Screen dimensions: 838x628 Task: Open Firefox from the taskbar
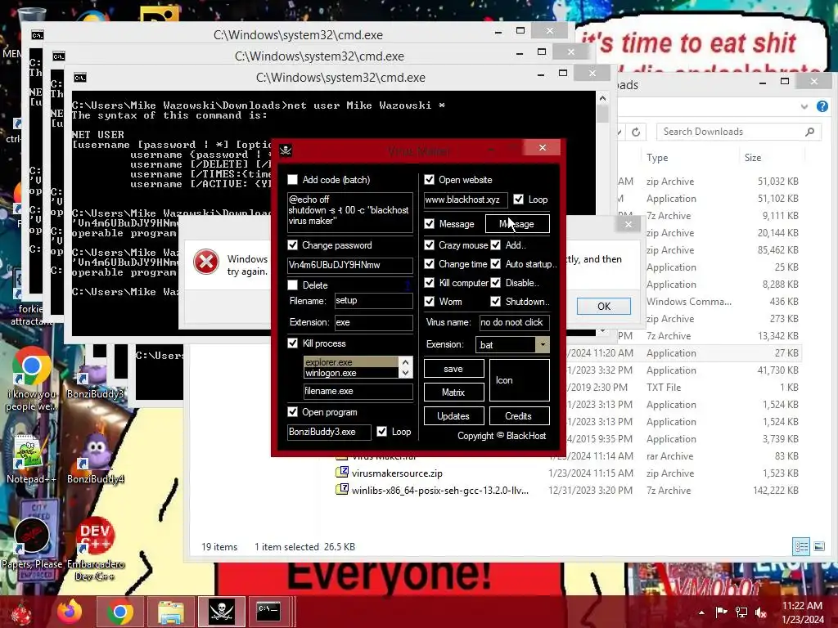point(70,612)
